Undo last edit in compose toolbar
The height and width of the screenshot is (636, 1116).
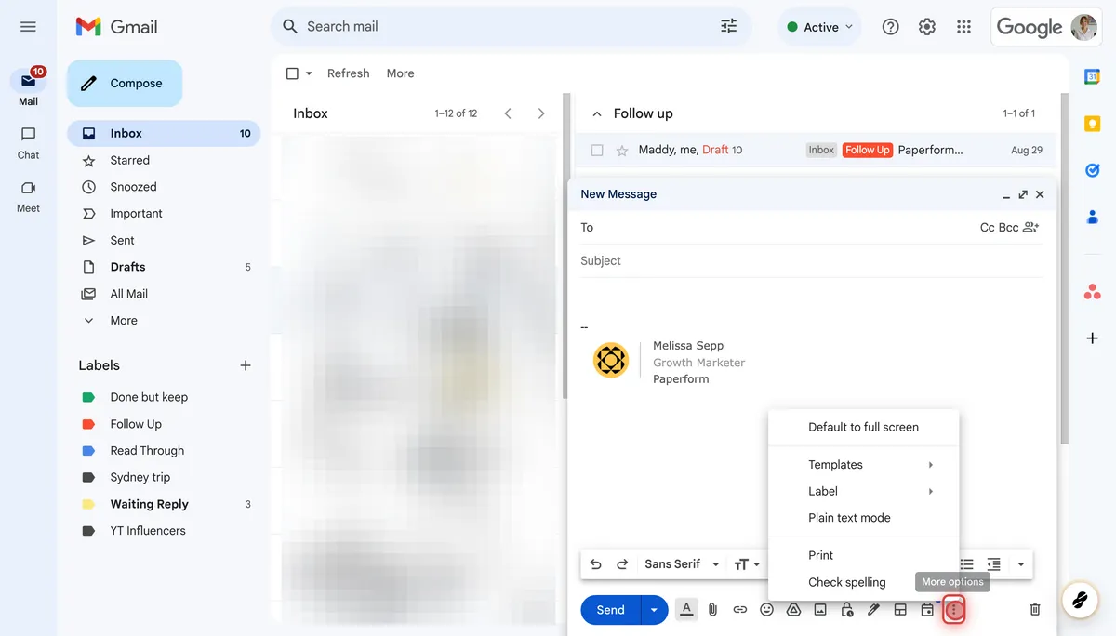click(x=595, y=564)
